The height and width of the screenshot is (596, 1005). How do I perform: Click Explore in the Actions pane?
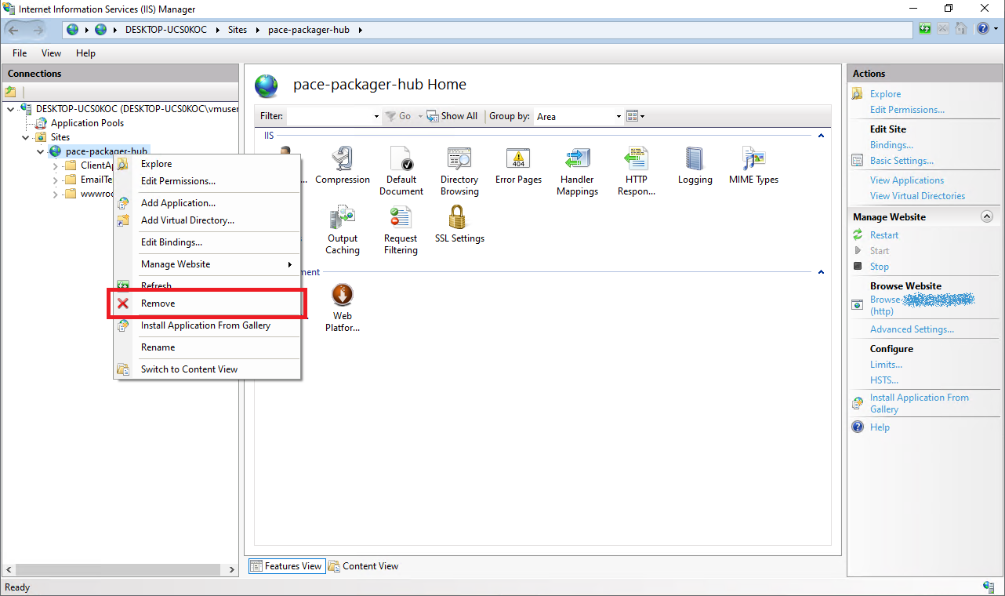tap(885, 94)
